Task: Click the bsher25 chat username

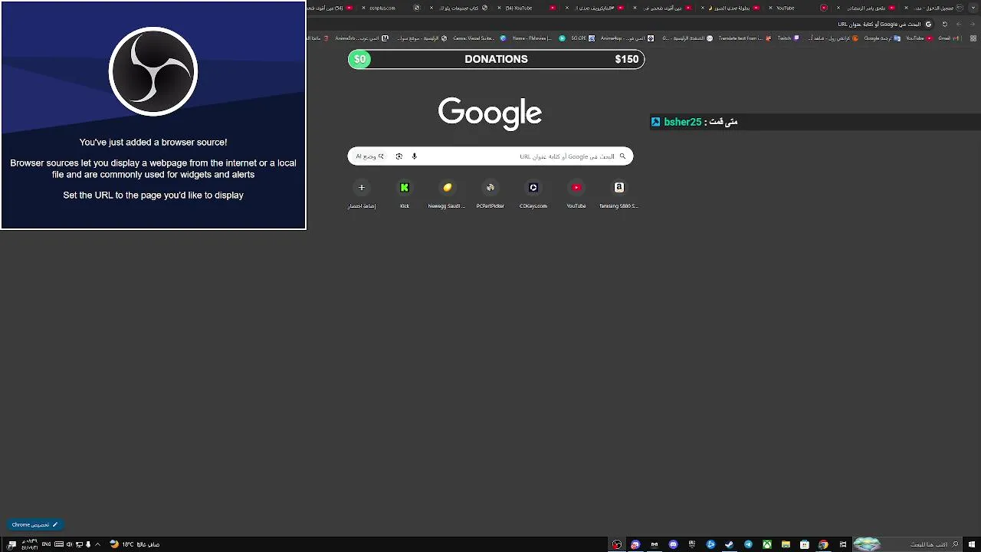Action: 682,122
